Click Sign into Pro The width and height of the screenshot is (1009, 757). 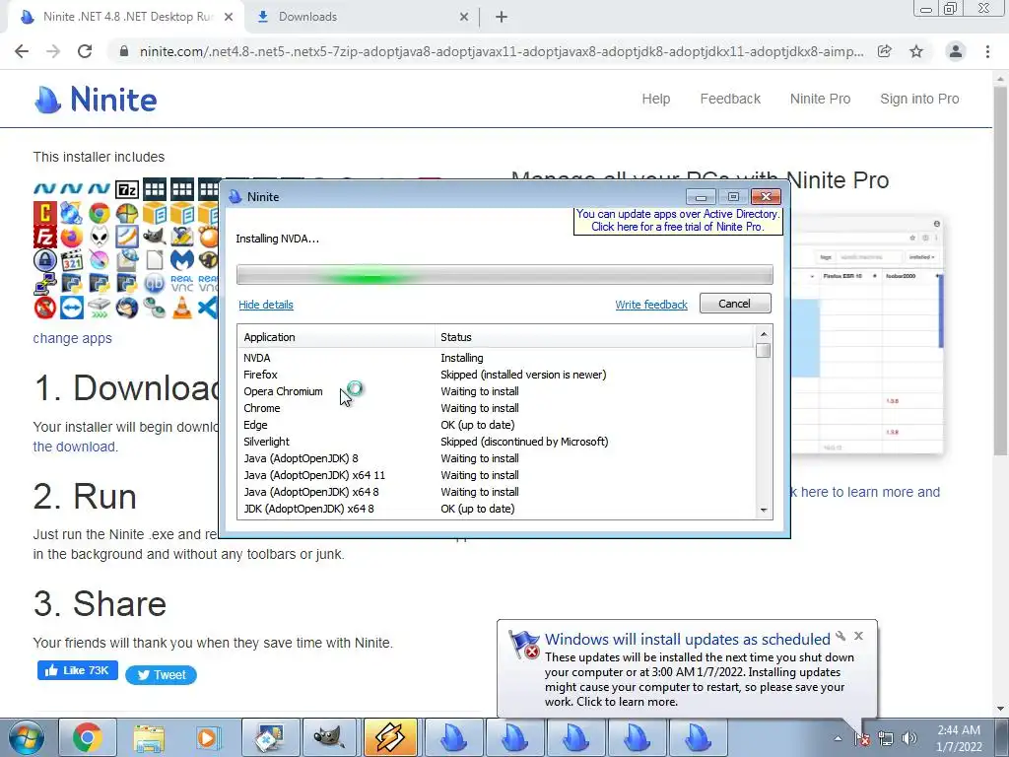(x=919, y=99)
